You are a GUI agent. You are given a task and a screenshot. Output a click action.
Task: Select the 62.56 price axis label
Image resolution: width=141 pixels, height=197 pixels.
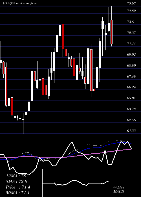131,120
